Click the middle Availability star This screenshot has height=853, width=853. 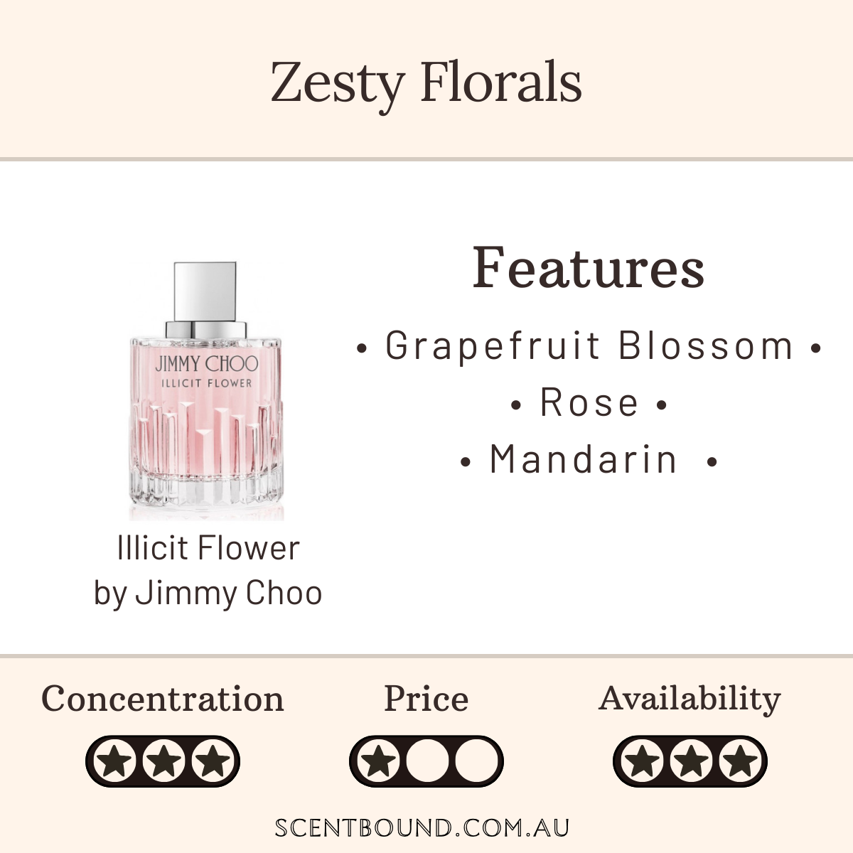click(x=690, y=762)
